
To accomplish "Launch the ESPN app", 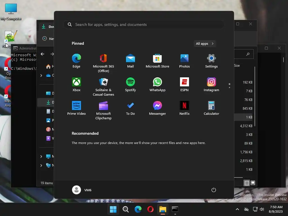I will click(184, 84).
